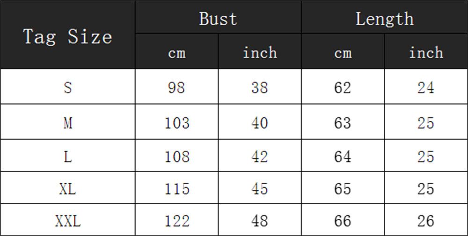Click the cm subheader under Bust
Viewport: 468px width, 236px height.
coord(177,51)
